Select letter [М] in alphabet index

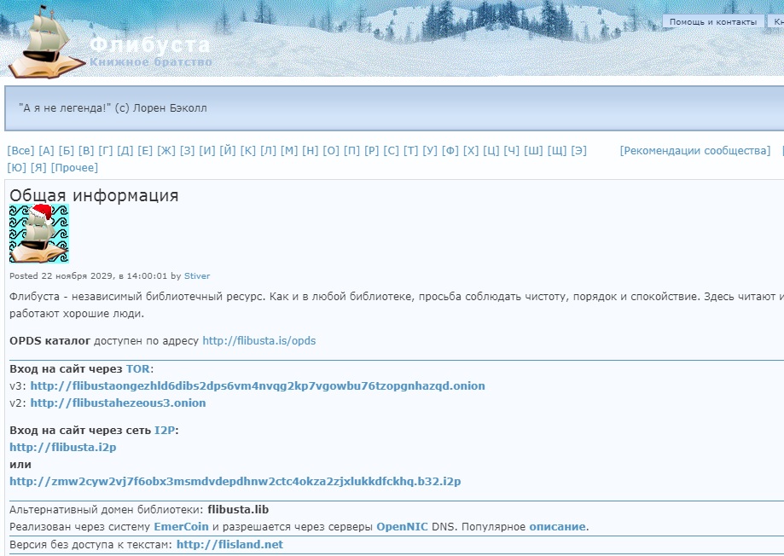click(289, 150)
